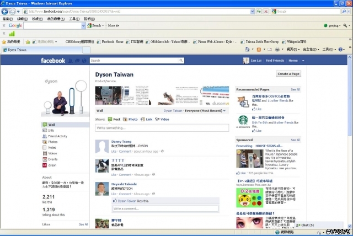Open a new blank browser tab
Viewport: 353px width, 236px height.
87,50
